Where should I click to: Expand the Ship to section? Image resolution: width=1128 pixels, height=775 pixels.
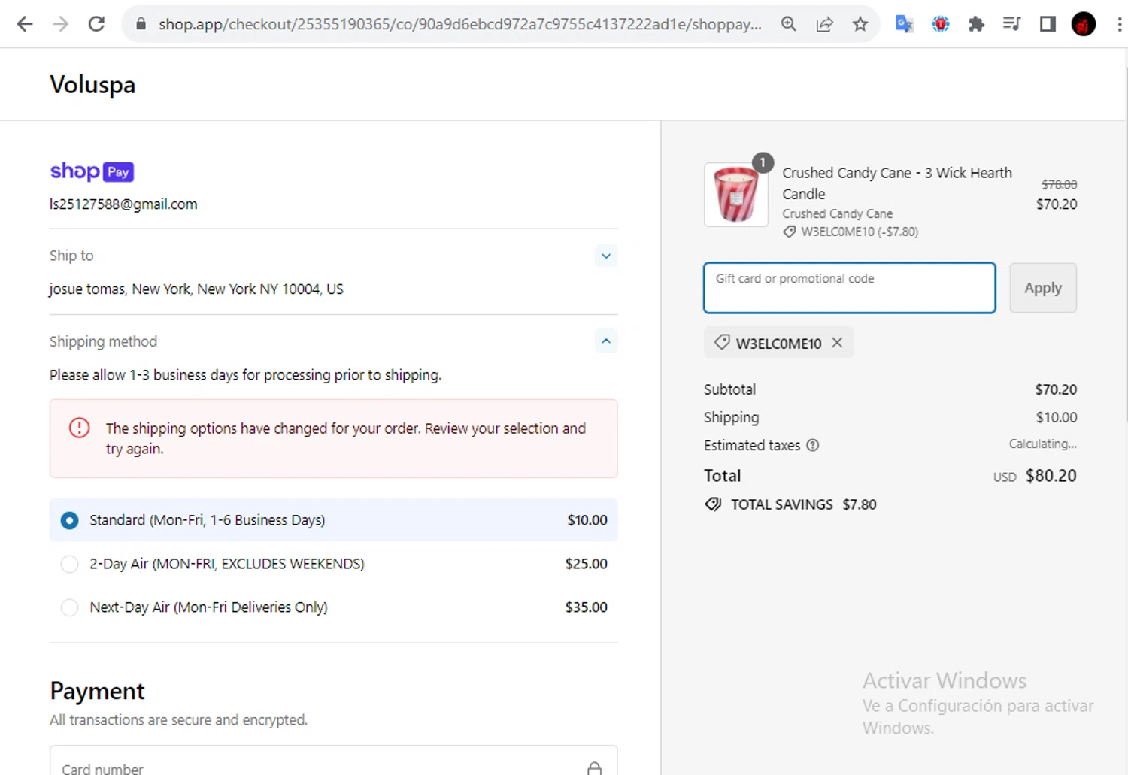[606, 256]
